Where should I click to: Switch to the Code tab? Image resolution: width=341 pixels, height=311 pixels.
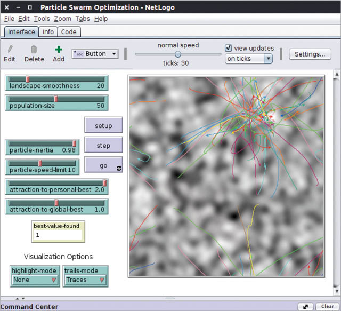coord(69,32)
